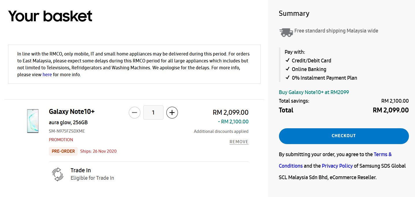Remove the Galaxy Note10+ from the basket

(x=239, y=142)
